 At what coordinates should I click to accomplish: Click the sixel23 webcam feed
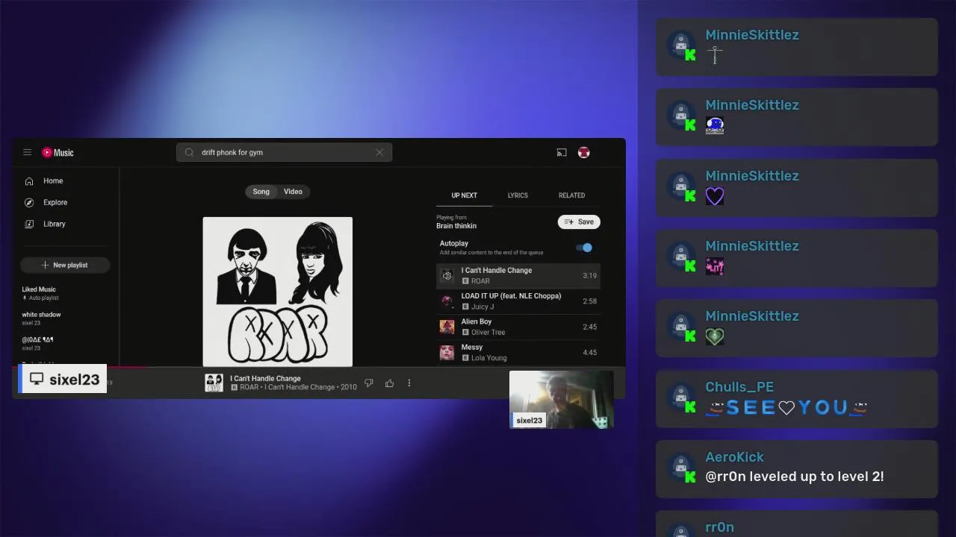tap(562, 399)
